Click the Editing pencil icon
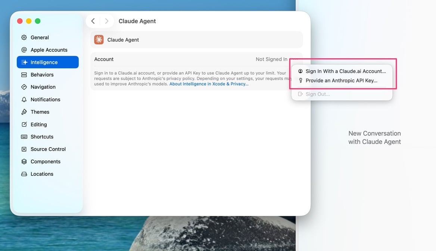The width and height of the screenshot is (436, 251). pyautogui.click(x=24, y=124)
